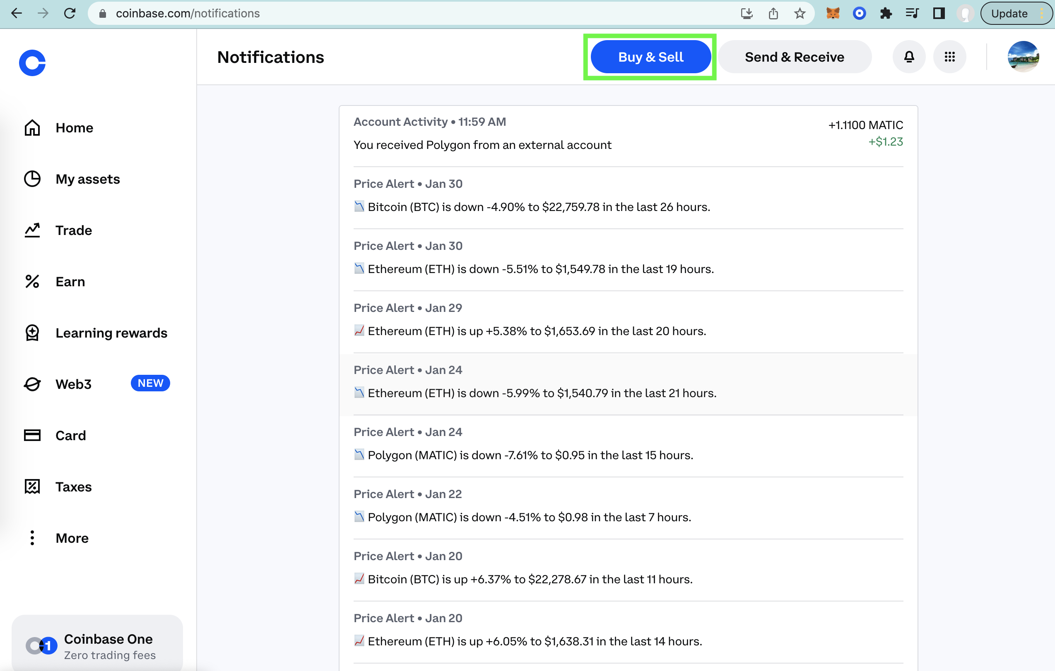
Task: Open the Polygon down -4.51% price alert
Action: coord(628,508)
